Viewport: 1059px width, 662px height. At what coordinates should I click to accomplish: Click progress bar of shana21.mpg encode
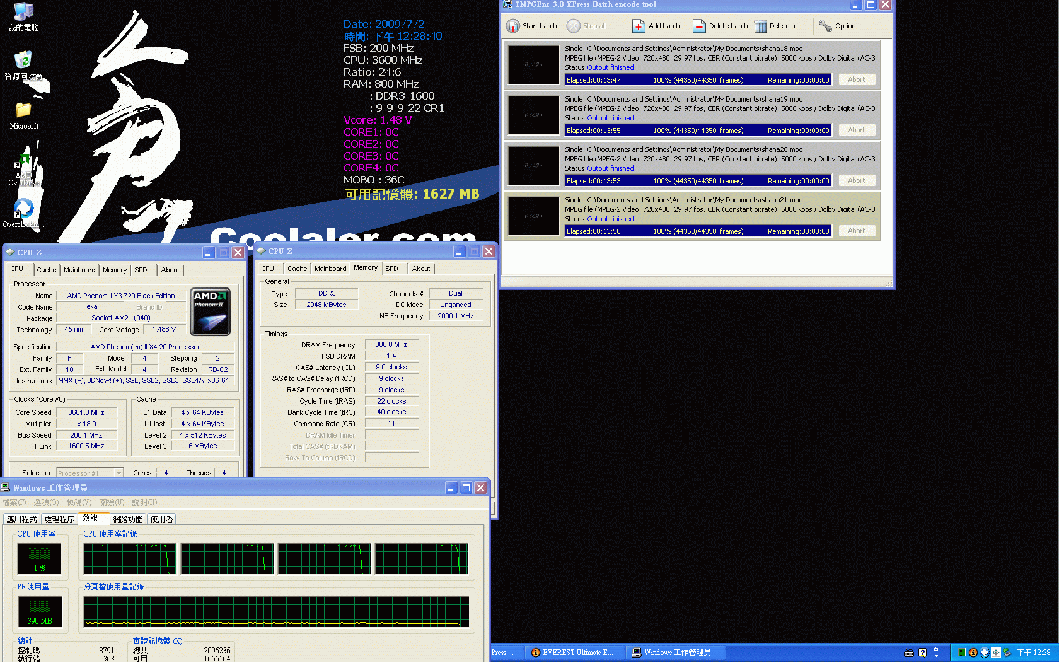pyautogui.click(x=698, y=231)
